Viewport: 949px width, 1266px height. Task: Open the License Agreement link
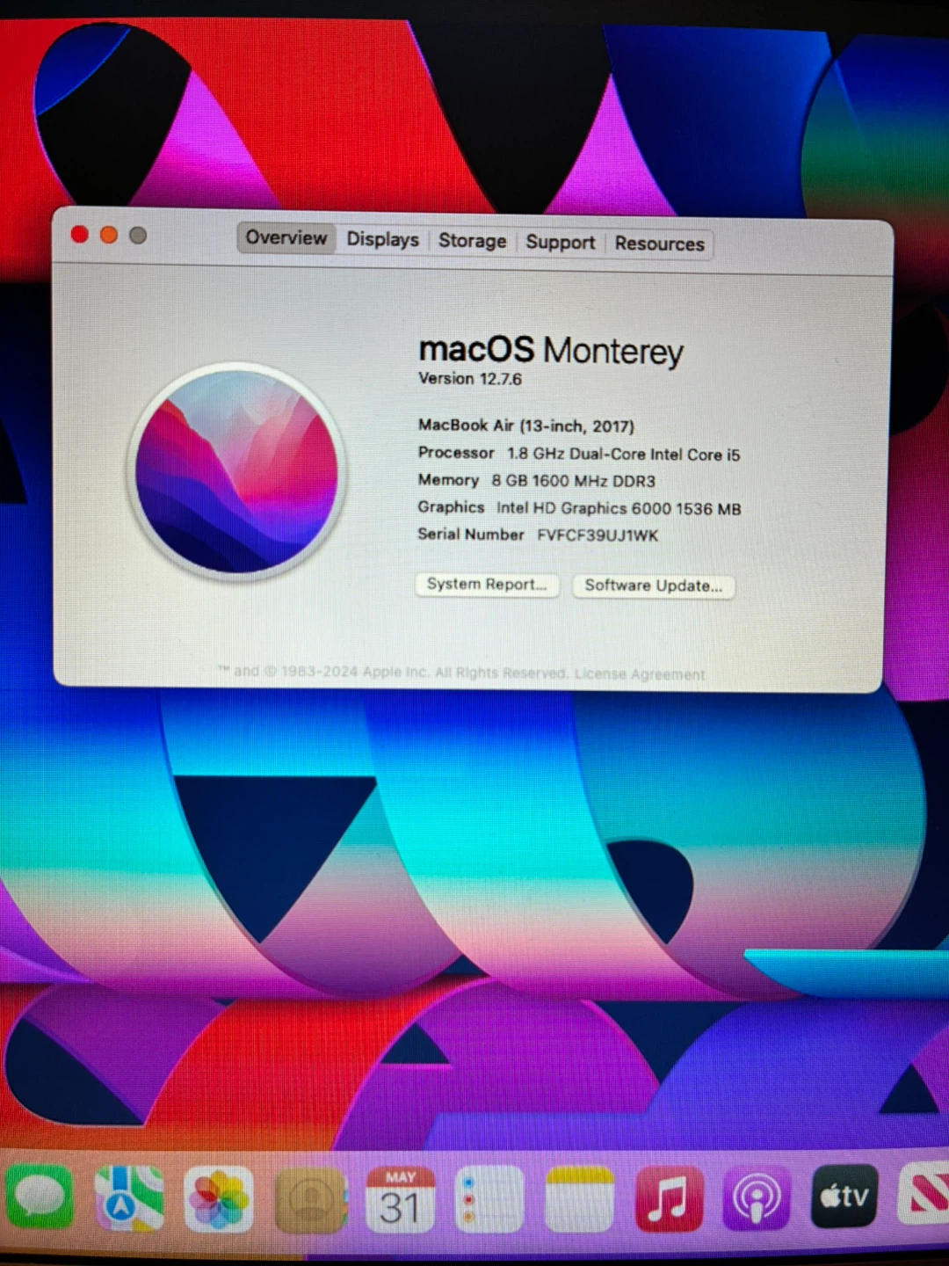[x=640, y=674]
